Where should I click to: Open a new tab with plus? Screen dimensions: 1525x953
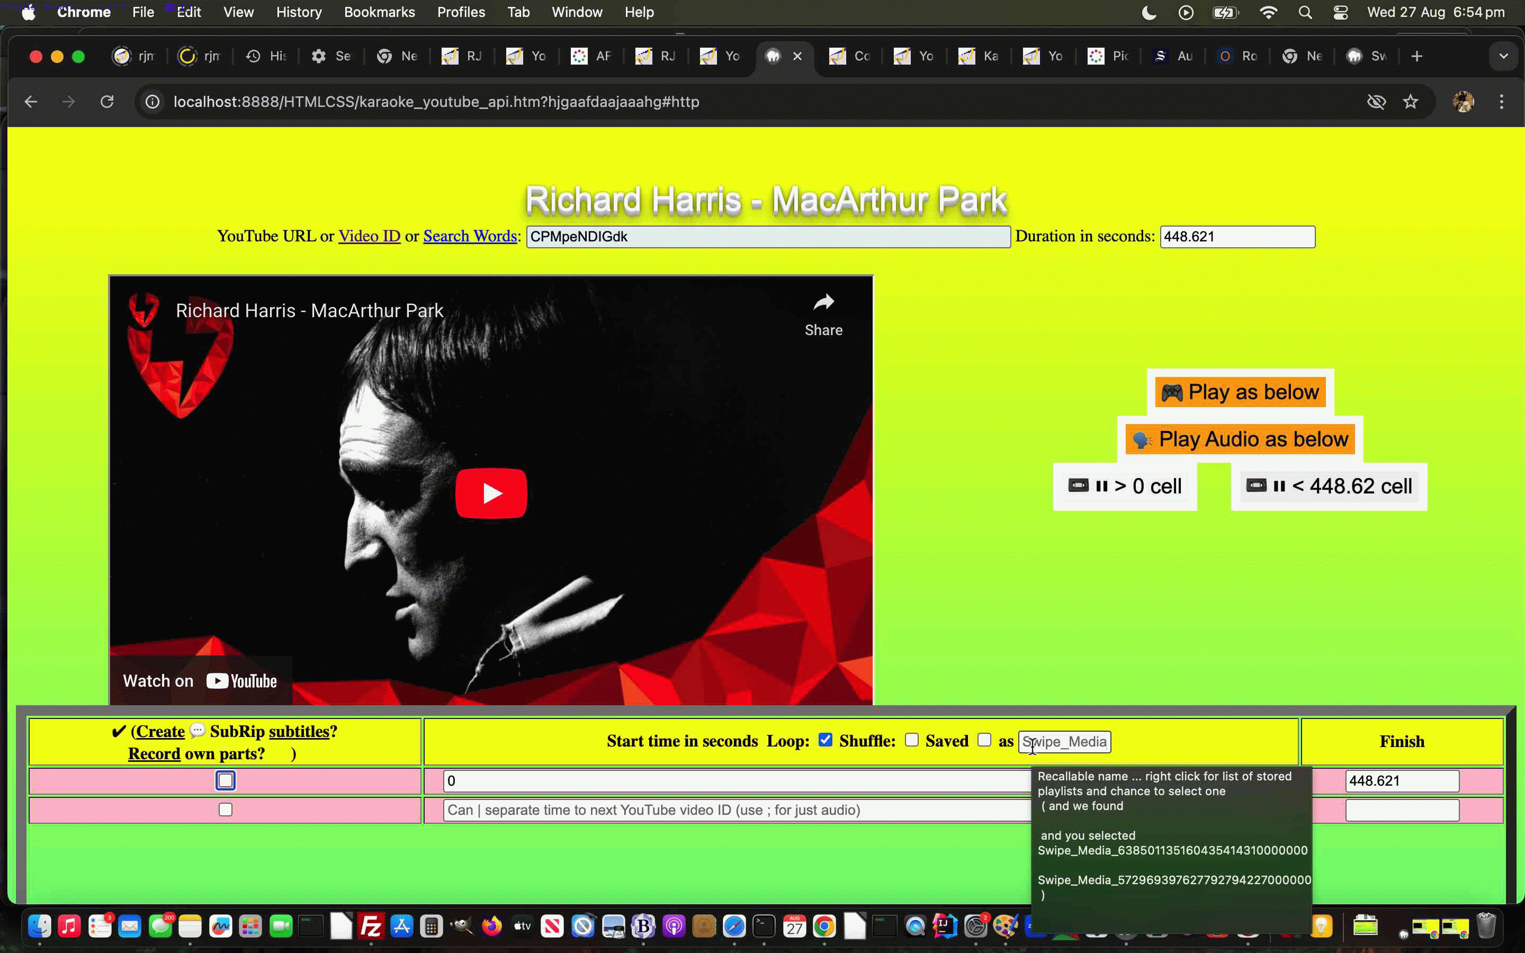pyautogui.click(x=1416, y=56)
